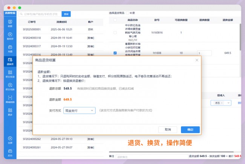Open the 更多 more sidebar icon
Image resolution: width=245 pixels, height=164 pixels.
pyautogui.click(x=10, y=112)
